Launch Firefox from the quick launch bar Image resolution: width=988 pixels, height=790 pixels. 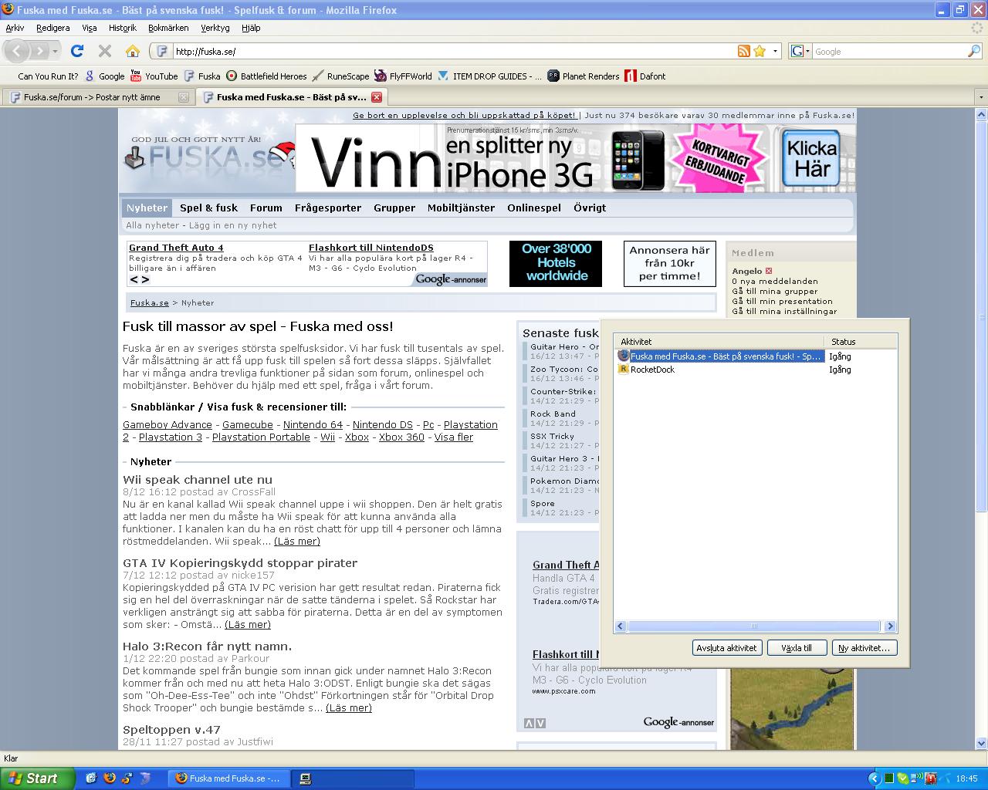coord(110,778)
